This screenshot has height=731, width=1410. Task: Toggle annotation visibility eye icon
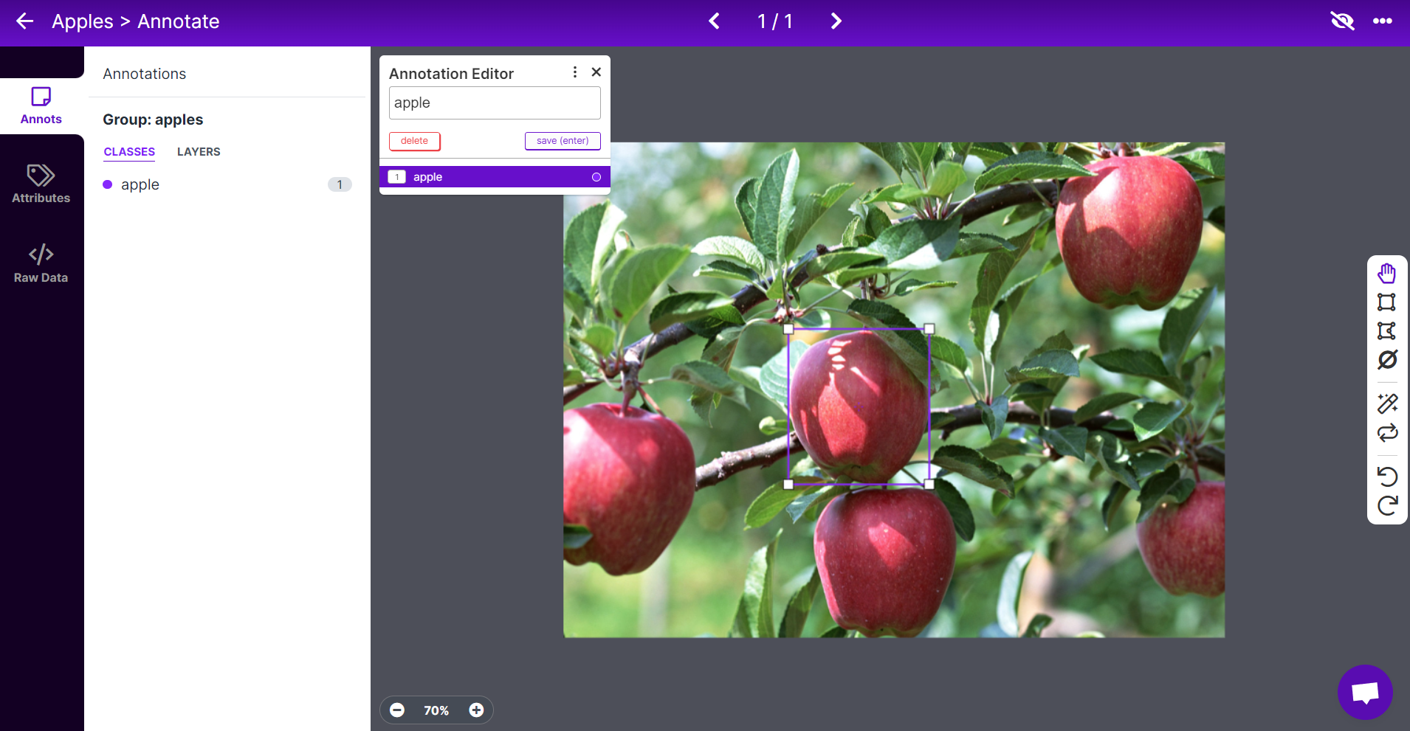click(x=1342, y=21)
